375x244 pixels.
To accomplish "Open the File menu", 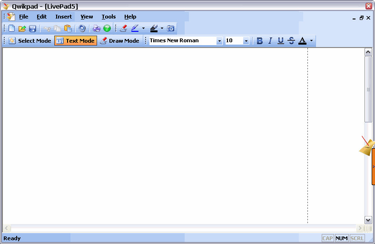I will pos(24,17).
